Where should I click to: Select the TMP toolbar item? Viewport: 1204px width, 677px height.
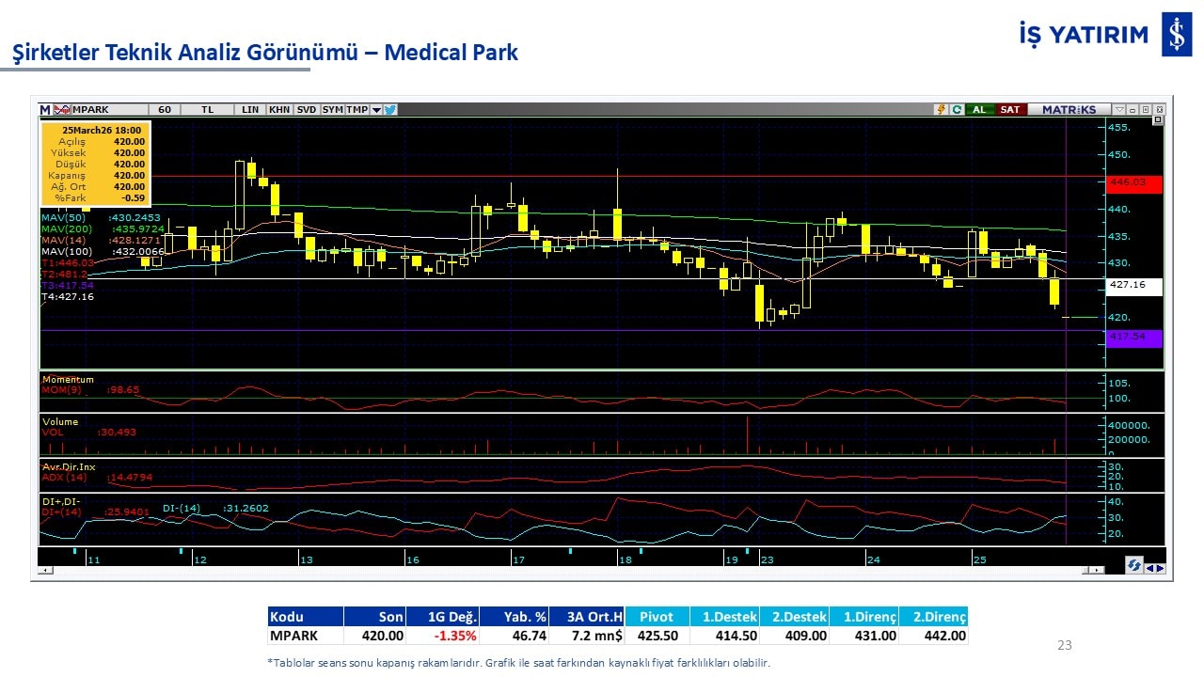click(x=356, y=110)
